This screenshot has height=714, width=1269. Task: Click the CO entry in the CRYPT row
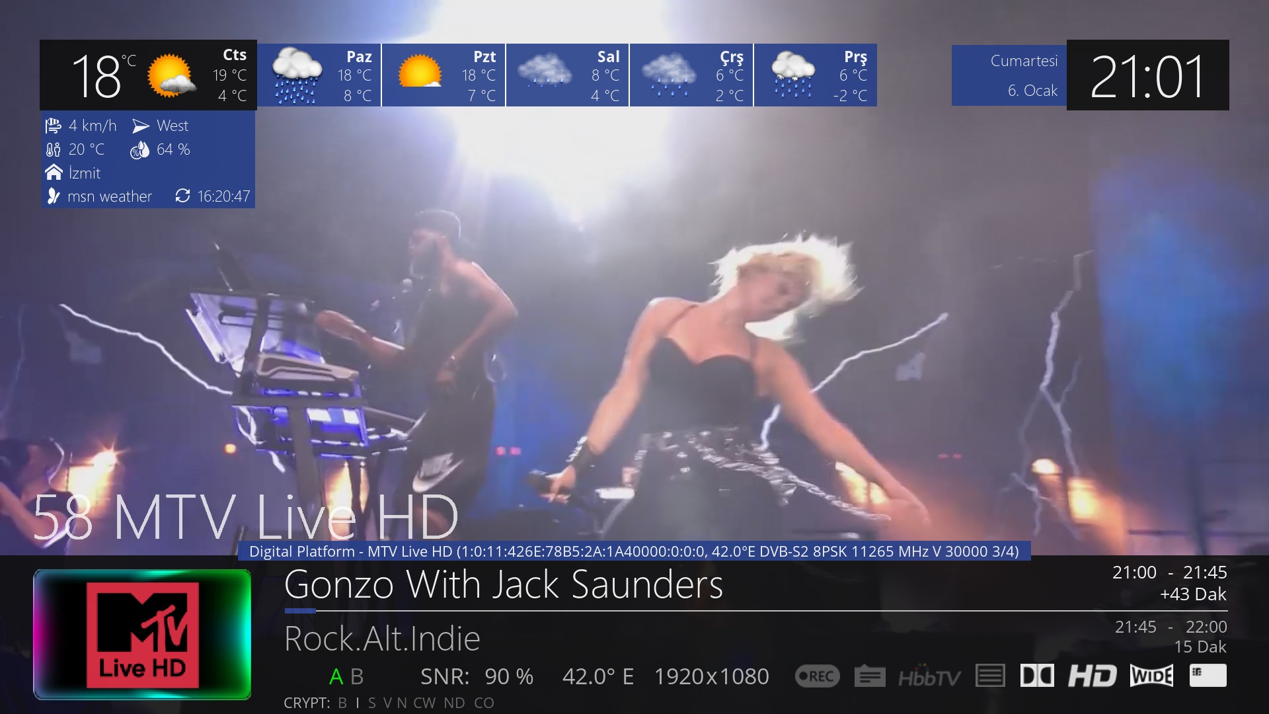point(484,703)
